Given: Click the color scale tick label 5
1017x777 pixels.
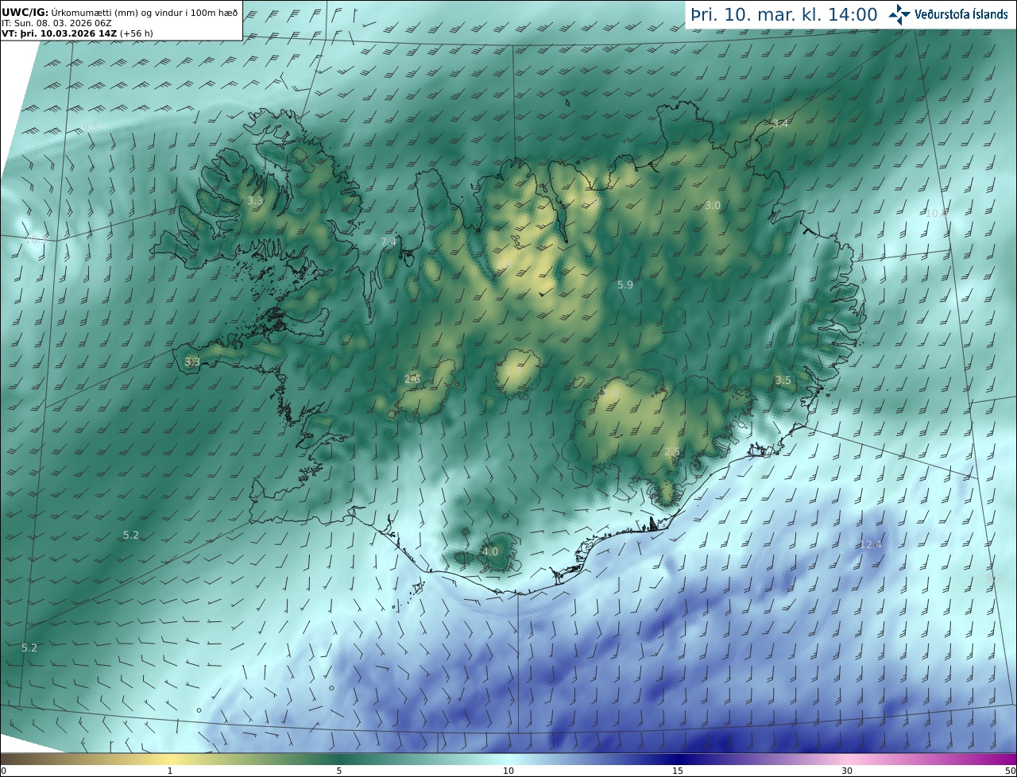Looking at the screenshot, I should [x=339, y=771].
